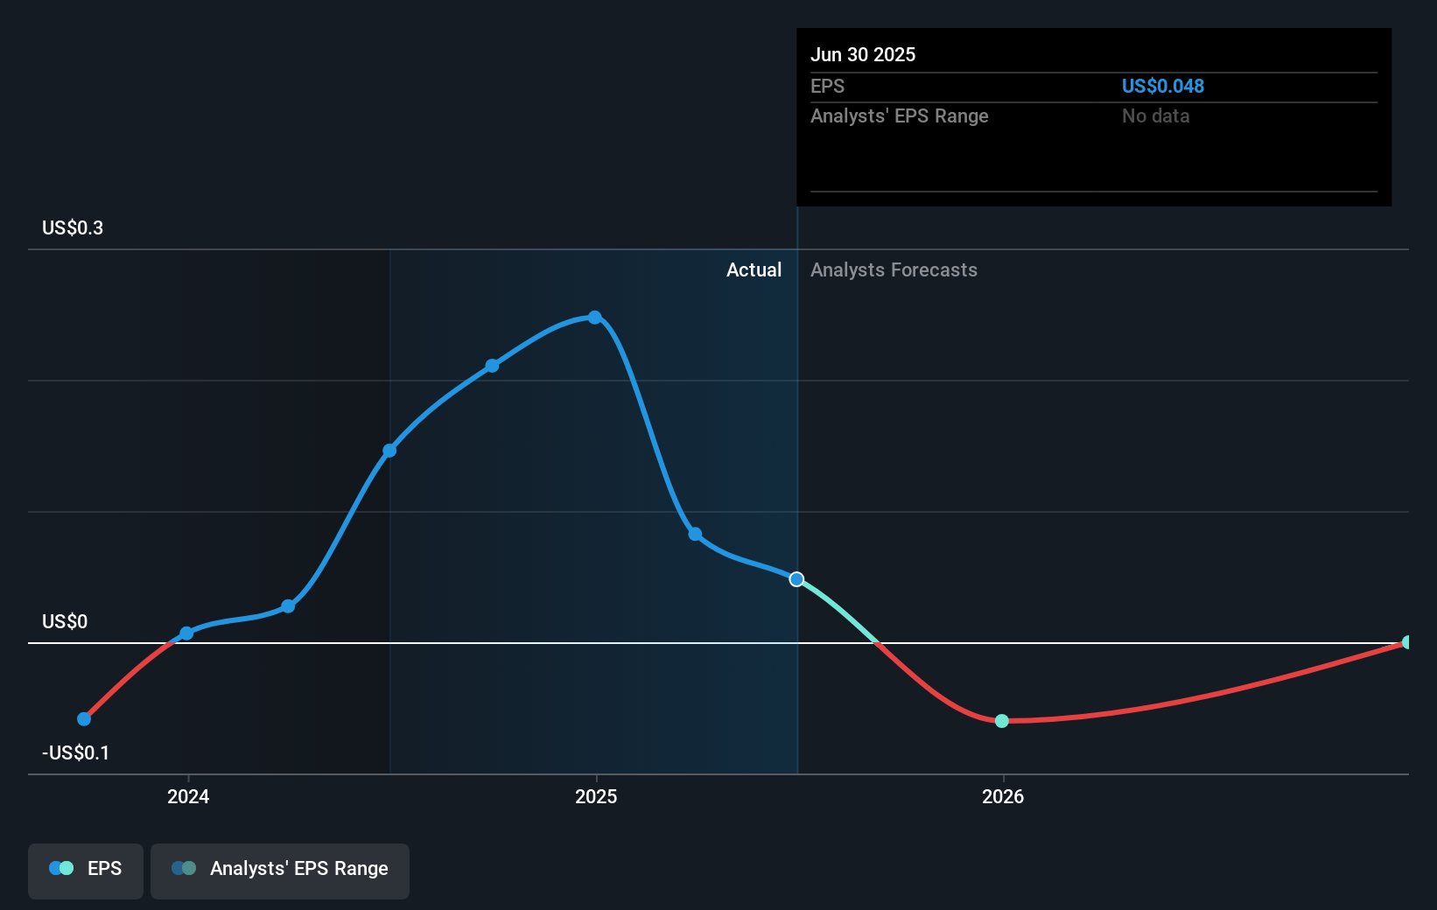Click the data point at the shaded region start
The image size is (1437, 910).
click(390, 451)
